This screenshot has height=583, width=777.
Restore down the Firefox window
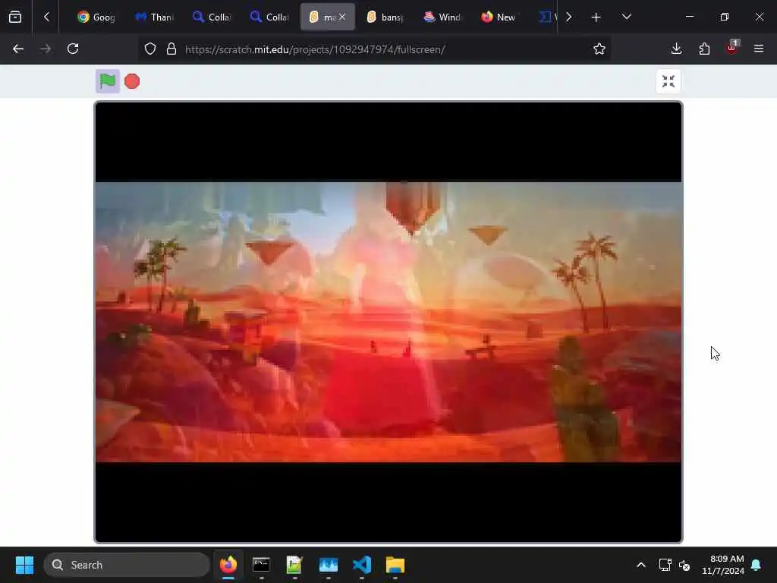[x=725, y=17]
